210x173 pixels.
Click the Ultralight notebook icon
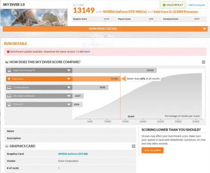point(9,96)
